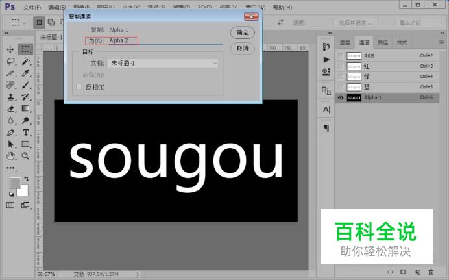Viewport: 449px width, 280px height.
Task: Select the Move tool
Action: click(10, 49)
